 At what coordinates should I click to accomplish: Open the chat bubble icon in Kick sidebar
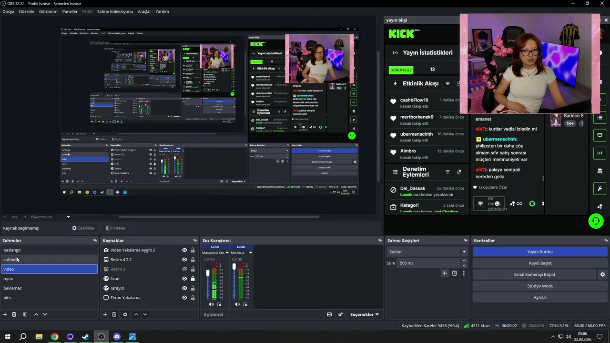pos(600,135)
